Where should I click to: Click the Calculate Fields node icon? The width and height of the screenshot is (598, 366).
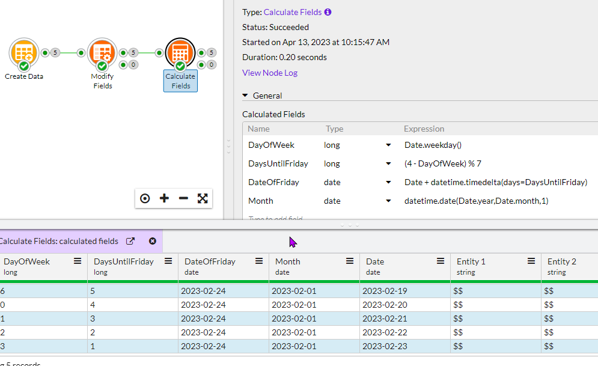(180, 53)
